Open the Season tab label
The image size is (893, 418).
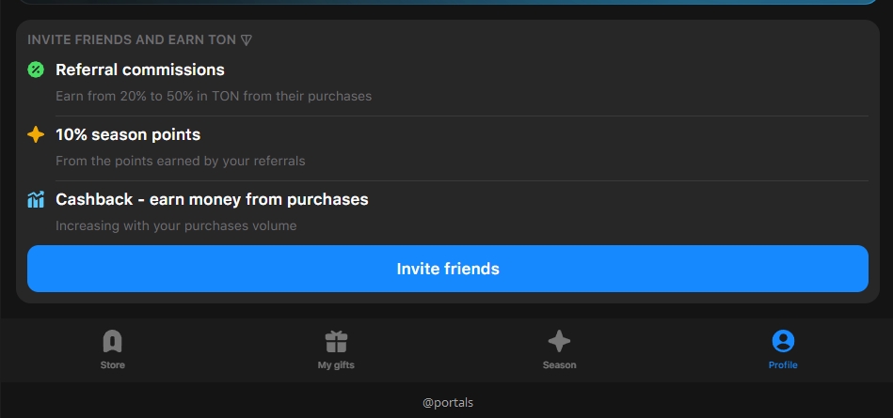click(x=559, y=365)
